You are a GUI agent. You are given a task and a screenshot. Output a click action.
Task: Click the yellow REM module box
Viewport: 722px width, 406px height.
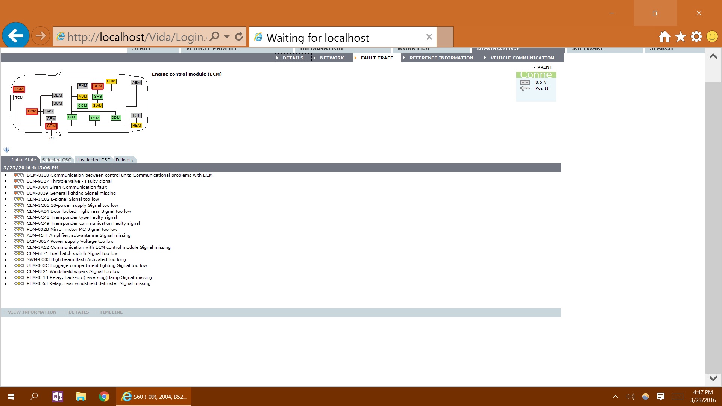(137, 126)
